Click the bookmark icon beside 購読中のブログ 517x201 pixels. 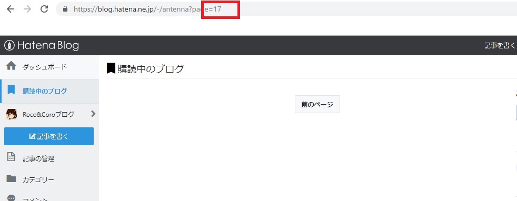12,90
